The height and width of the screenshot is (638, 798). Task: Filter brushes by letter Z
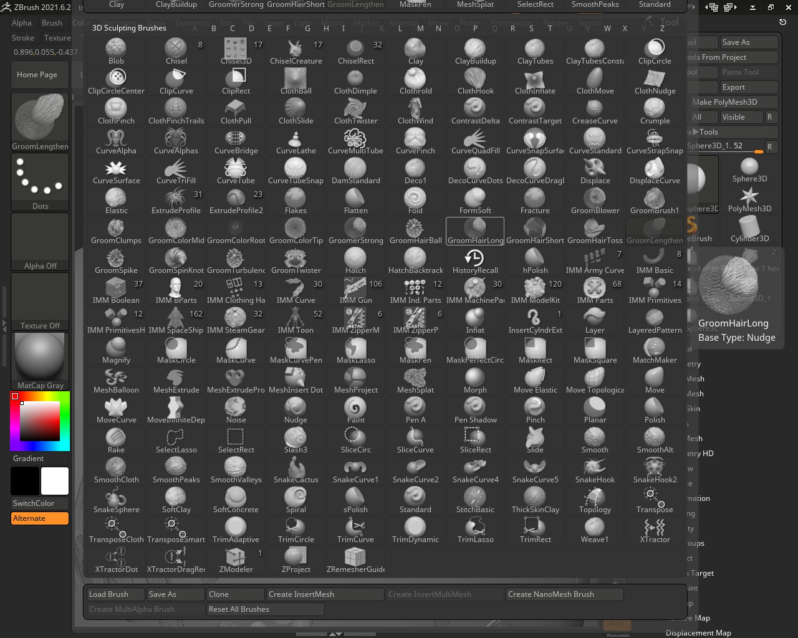(x=662, y=29)
